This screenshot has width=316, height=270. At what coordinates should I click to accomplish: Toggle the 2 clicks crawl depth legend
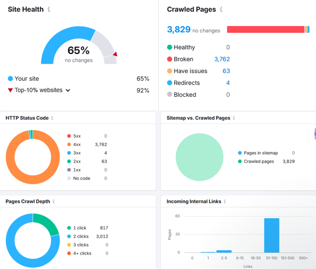coord(80,236)
